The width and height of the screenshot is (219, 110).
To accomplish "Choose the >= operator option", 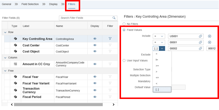I will [x=162, y=66].
